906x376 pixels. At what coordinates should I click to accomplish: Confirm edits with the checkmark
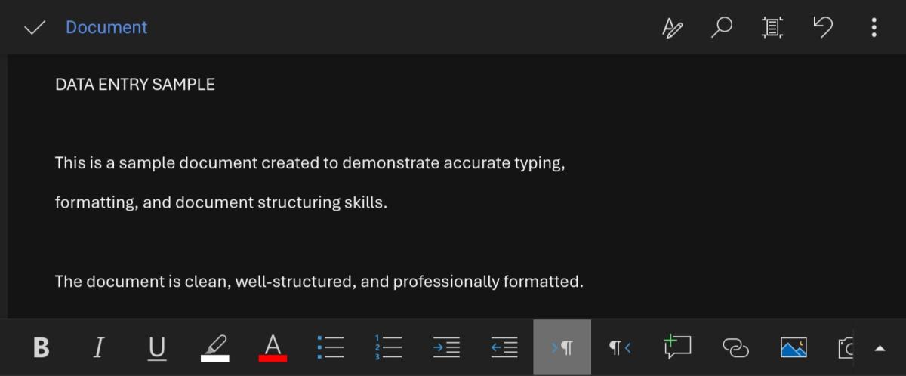(34, 28)
